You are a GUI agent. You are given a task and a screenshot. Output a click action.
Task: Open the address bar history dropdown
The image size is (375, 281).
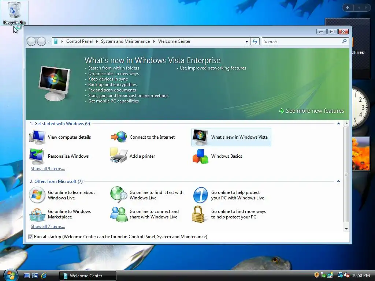[x=246, y=42]
